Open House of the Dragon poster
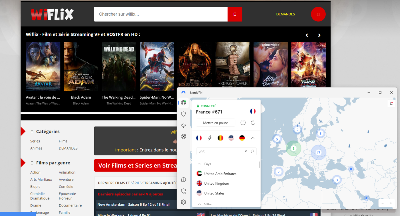 (x=195, y=64)
